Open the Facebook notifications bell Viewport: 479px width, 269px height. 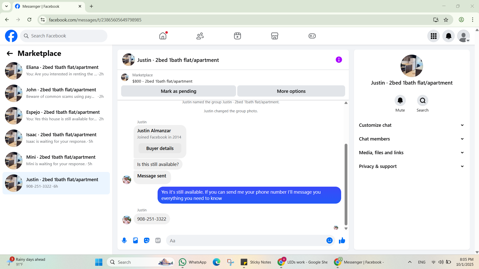pyautogui.click(x=449, y=36)
